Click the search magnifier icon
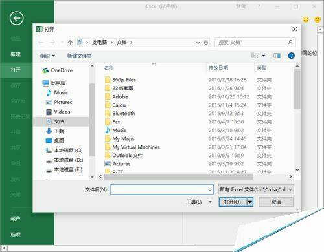The height and width of the screenshot is (252, 324). click(290, 42)
